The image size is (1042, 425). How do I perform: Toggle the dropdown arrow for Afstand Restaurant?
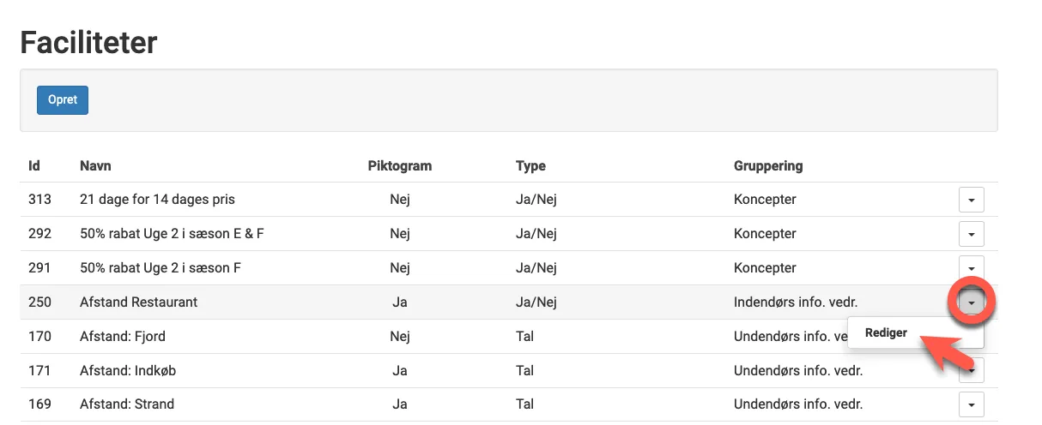tap(971, 302)
